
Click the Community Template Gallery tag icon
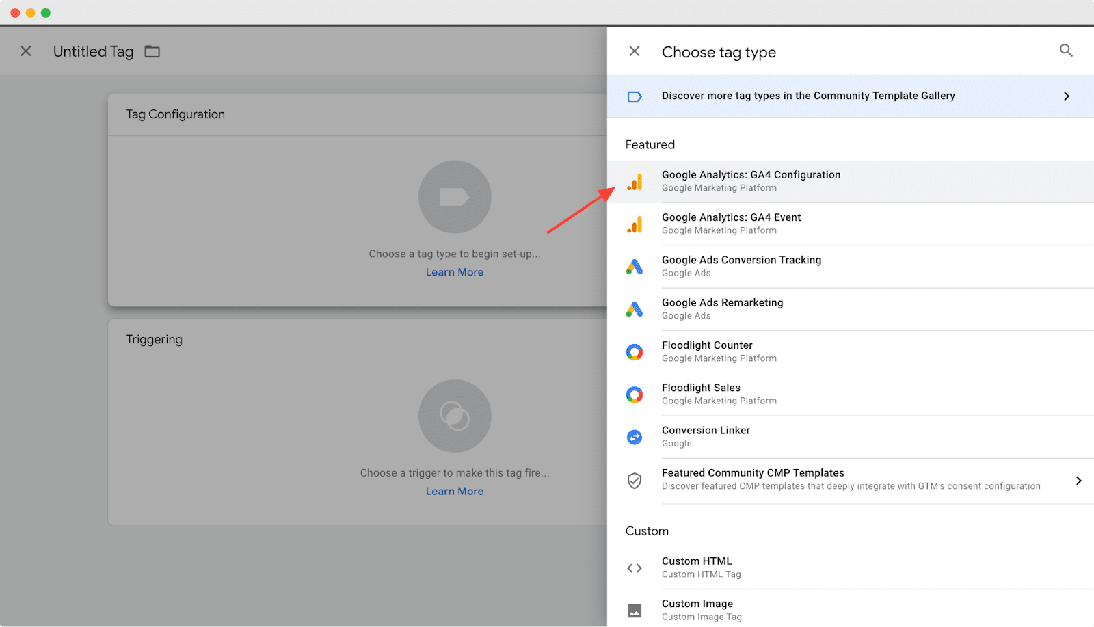click(635, 96)
